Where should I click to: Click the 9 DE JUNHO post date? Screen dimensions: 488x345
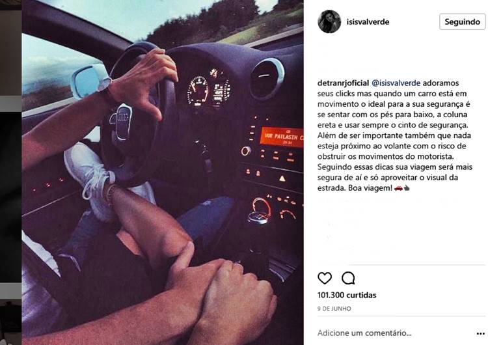pyautogui.click(x=334, y=309)
